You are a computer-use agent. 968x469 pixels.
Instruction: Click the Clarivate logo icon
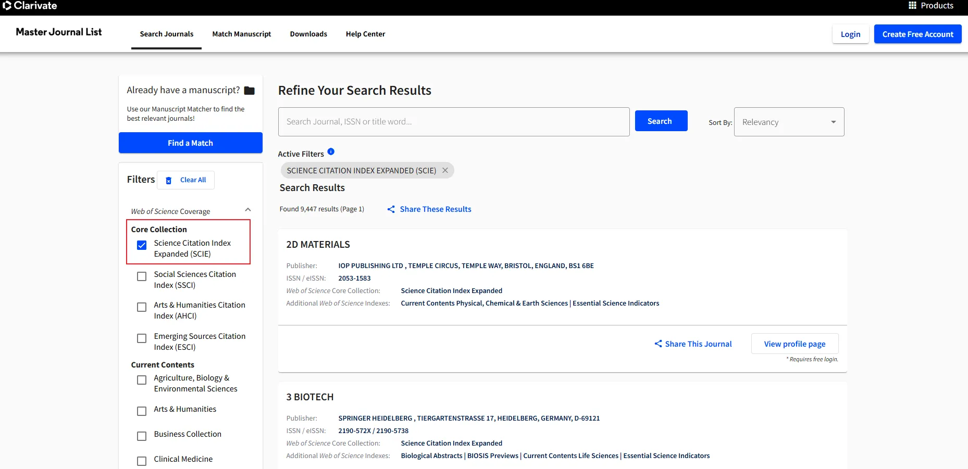pyautogui.click(x=7, y=6)
